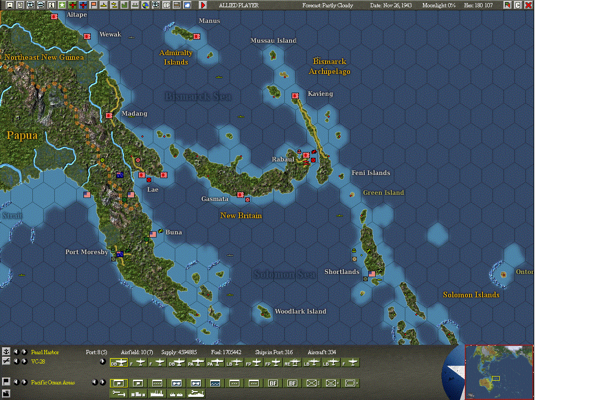Open the information 'i' toolbar icon
The width and height of the screenshot is (601, 400).
(51, 5)
